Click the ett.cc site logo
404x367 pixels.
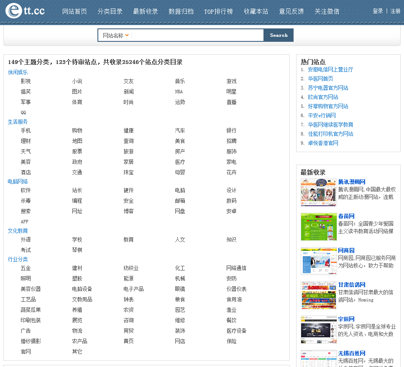pos(25,11)
